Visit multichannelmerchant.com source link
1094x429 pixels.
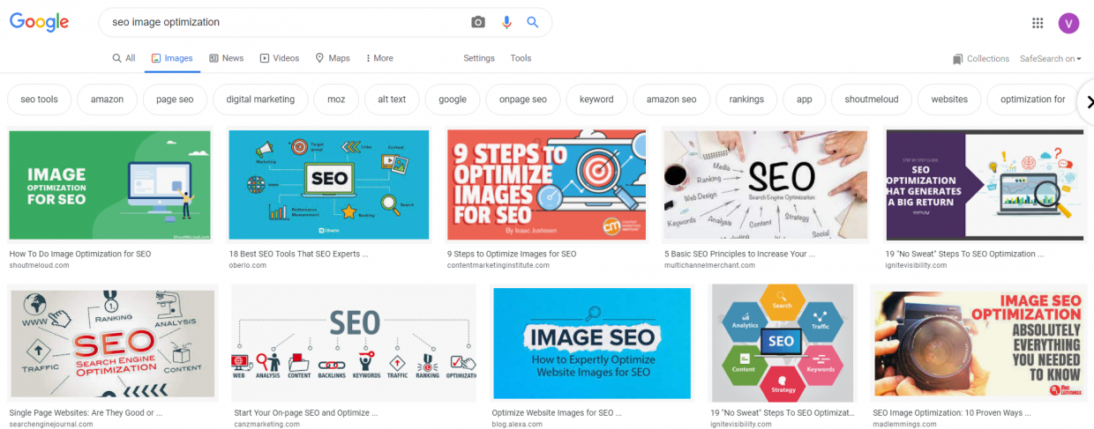pyautogui.click(x=708, y=265)
